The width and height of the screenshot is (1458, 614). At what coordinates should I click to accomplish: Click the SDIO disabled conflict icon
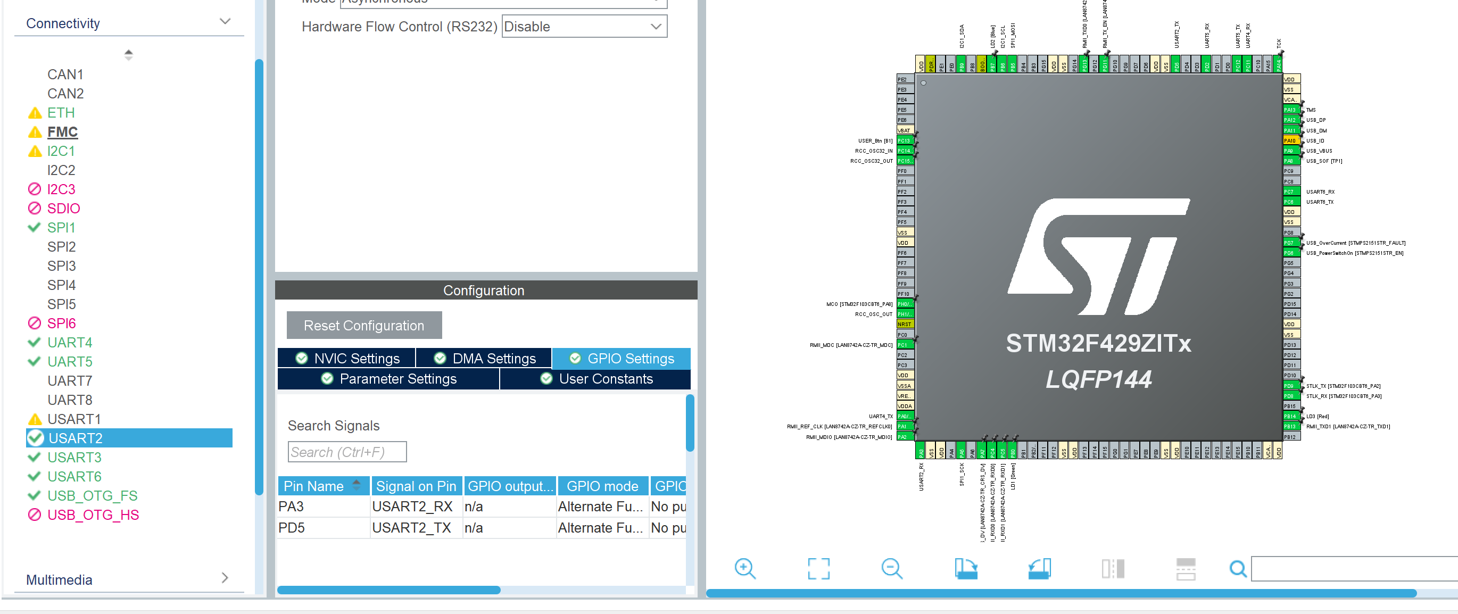tap(35, 208)
